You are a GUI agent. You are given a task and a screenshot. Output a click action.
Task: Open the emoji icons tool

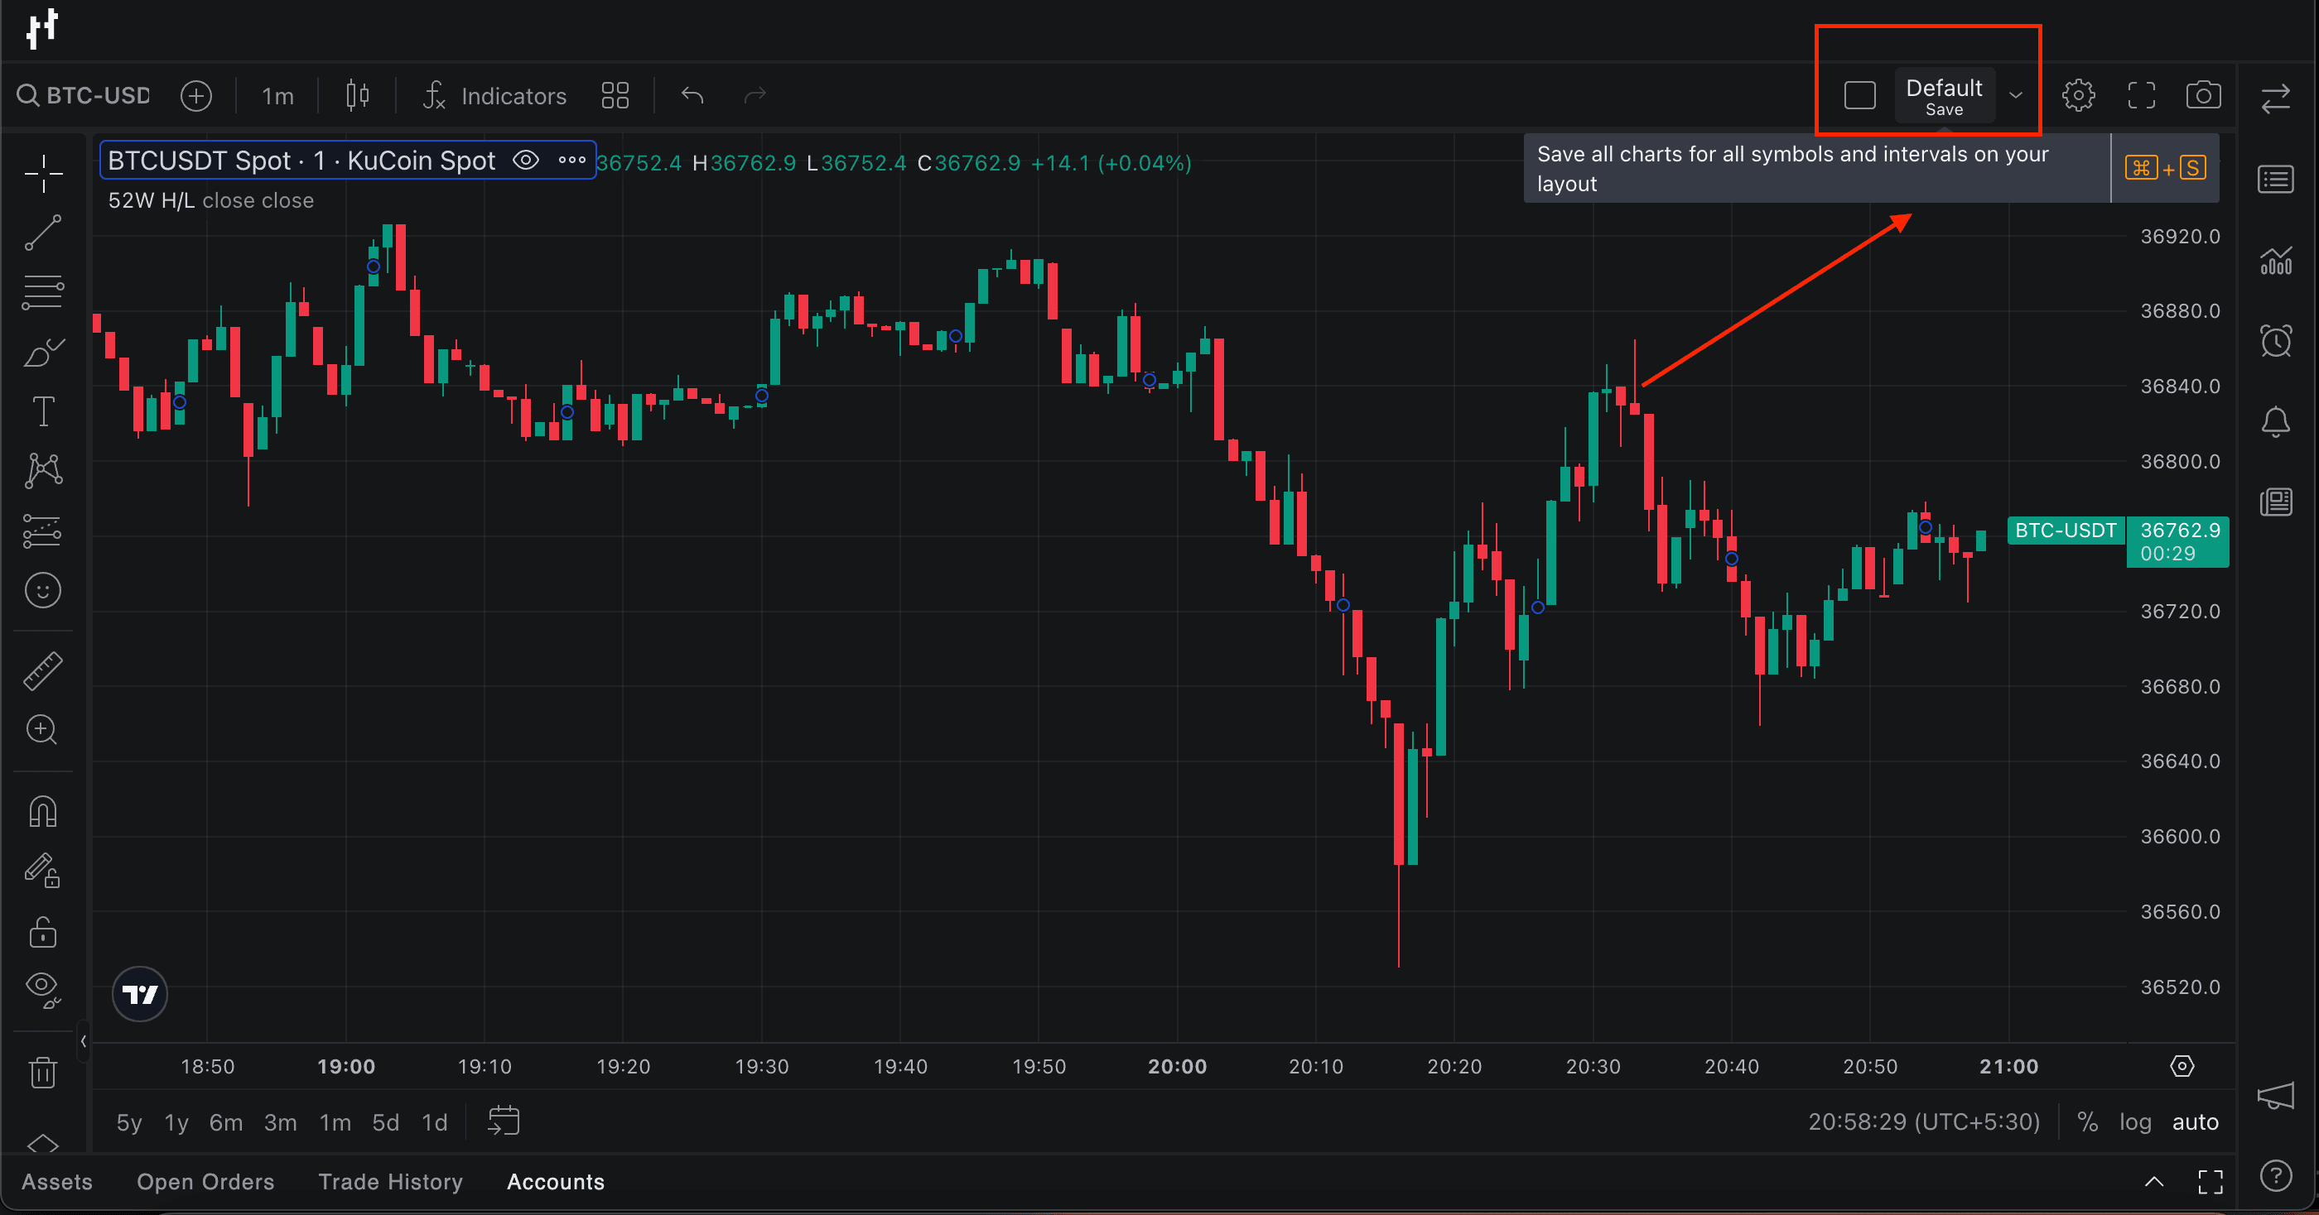[42, 591]
